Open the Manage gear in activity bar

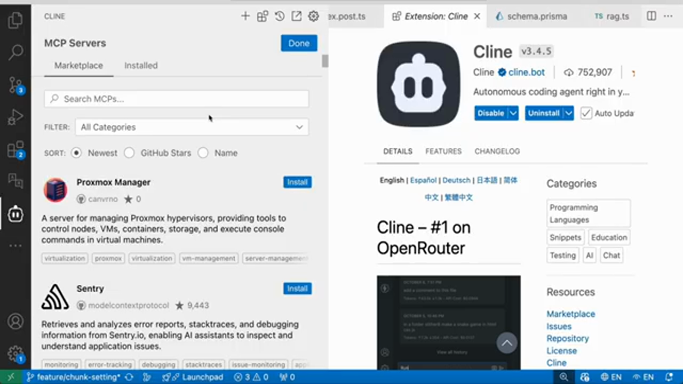click(15, 354)
